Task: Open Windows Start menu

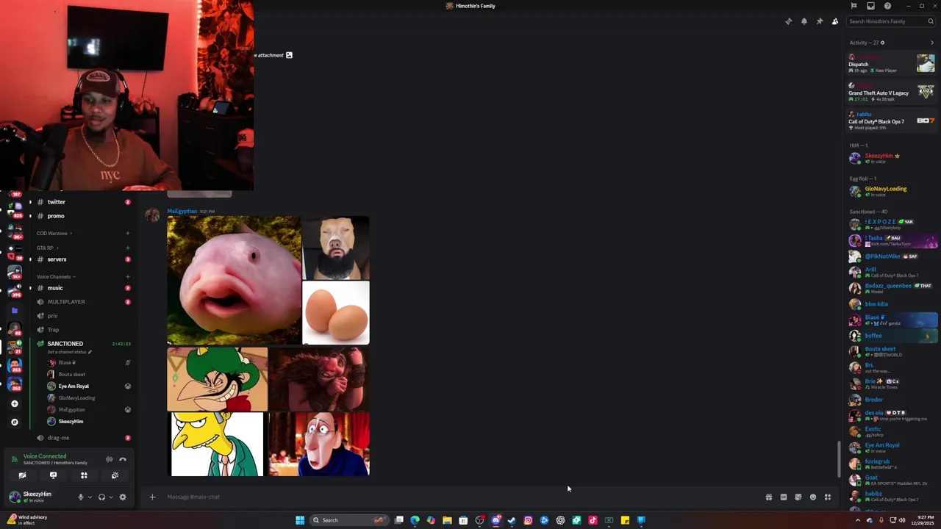Action: [300, 520]
